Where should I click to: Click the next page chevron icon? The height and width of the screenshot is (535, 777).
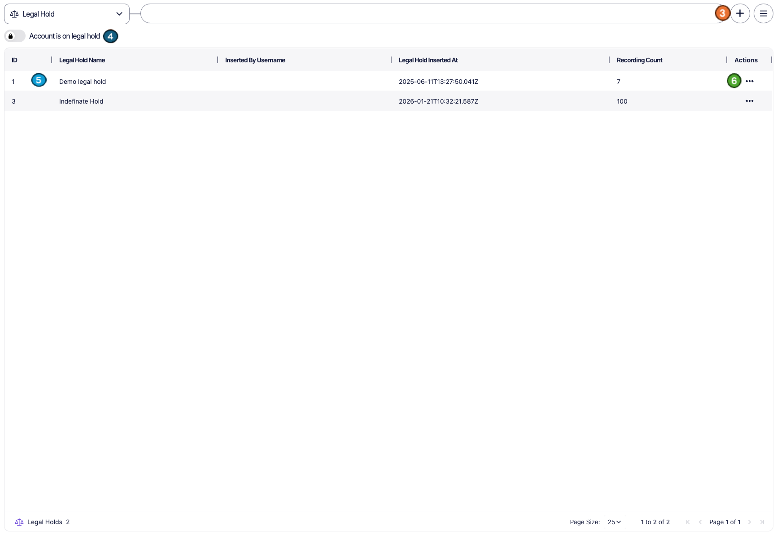pos(750,522)
